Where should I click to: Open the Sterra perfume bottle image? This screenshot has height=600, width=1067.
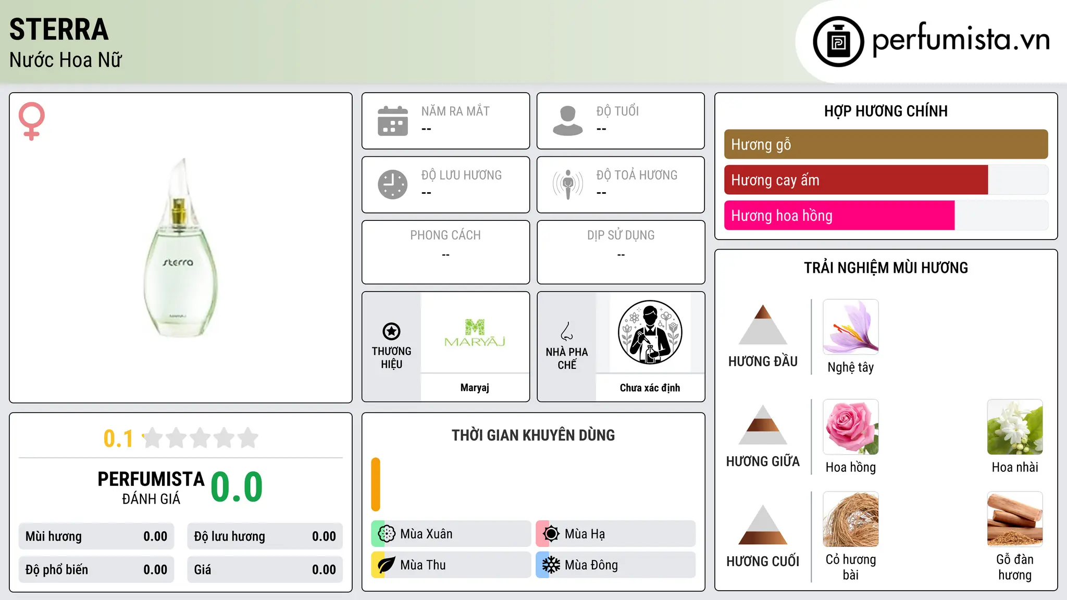[x=180, y=248]
